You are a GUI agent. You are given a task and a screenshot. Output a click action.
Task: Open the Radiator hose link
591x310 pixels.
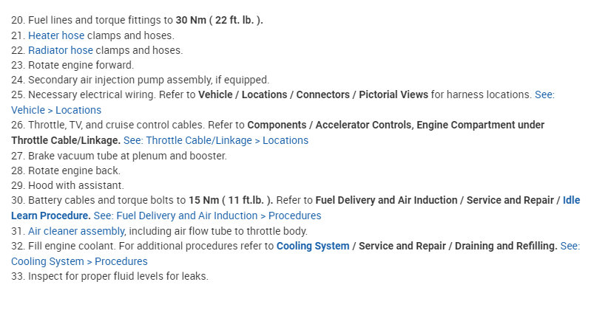[62, 50]
